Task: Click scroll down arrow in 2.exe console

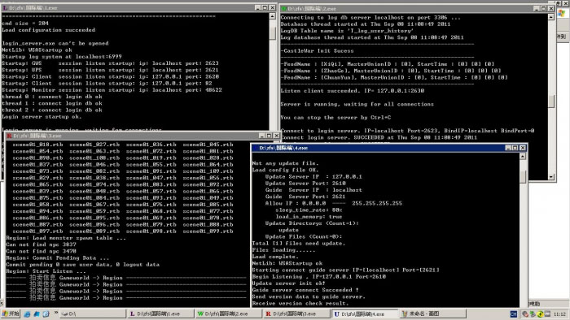Action: (551, 177)
